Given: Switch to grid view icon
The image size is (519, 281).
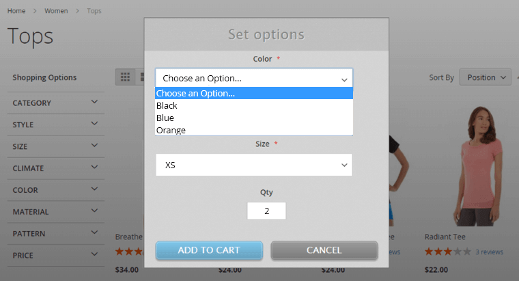Looking at the screenshot, I should pyautogui.click(x=125, y=77).
